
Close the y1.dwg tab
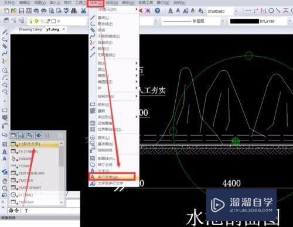pos(64,29)
